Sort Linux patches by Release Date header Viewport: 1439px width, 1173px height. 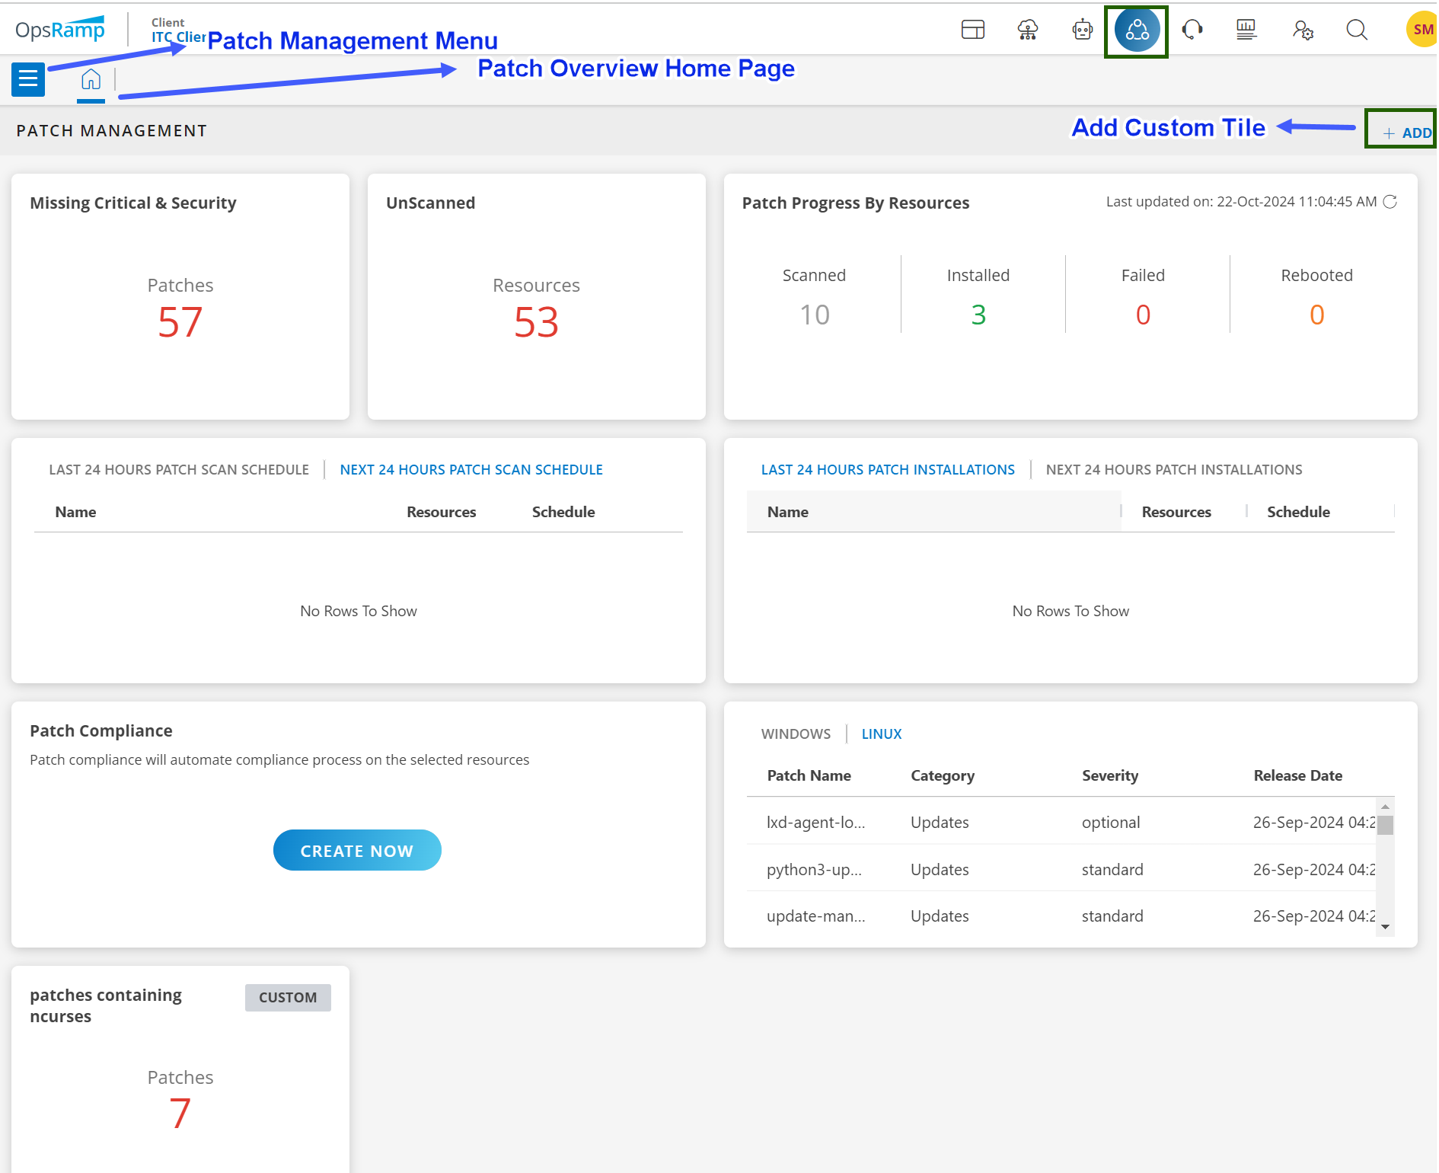pos(1297,775)
